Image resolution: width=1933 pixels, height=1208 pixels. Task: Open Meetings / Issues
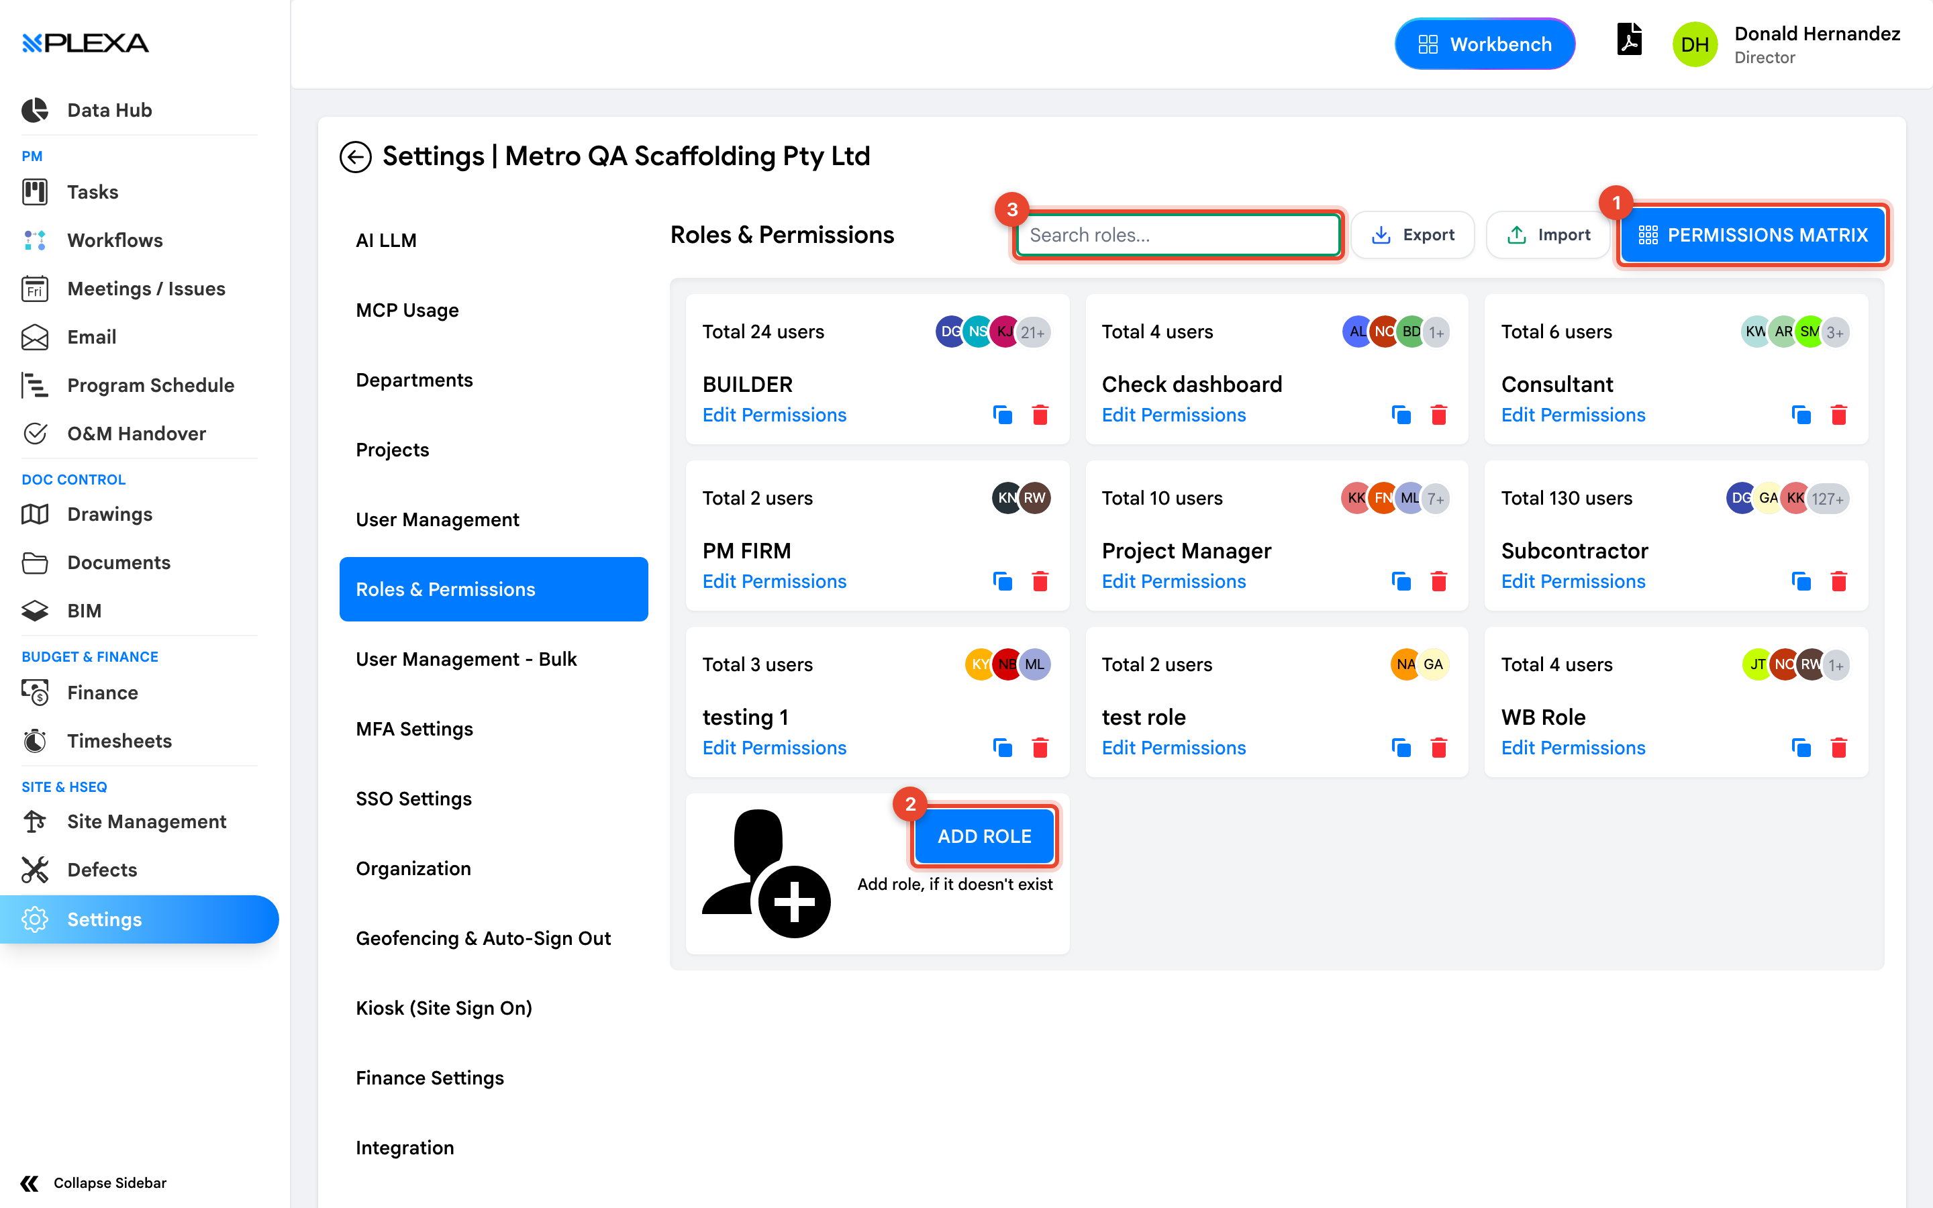146,289
